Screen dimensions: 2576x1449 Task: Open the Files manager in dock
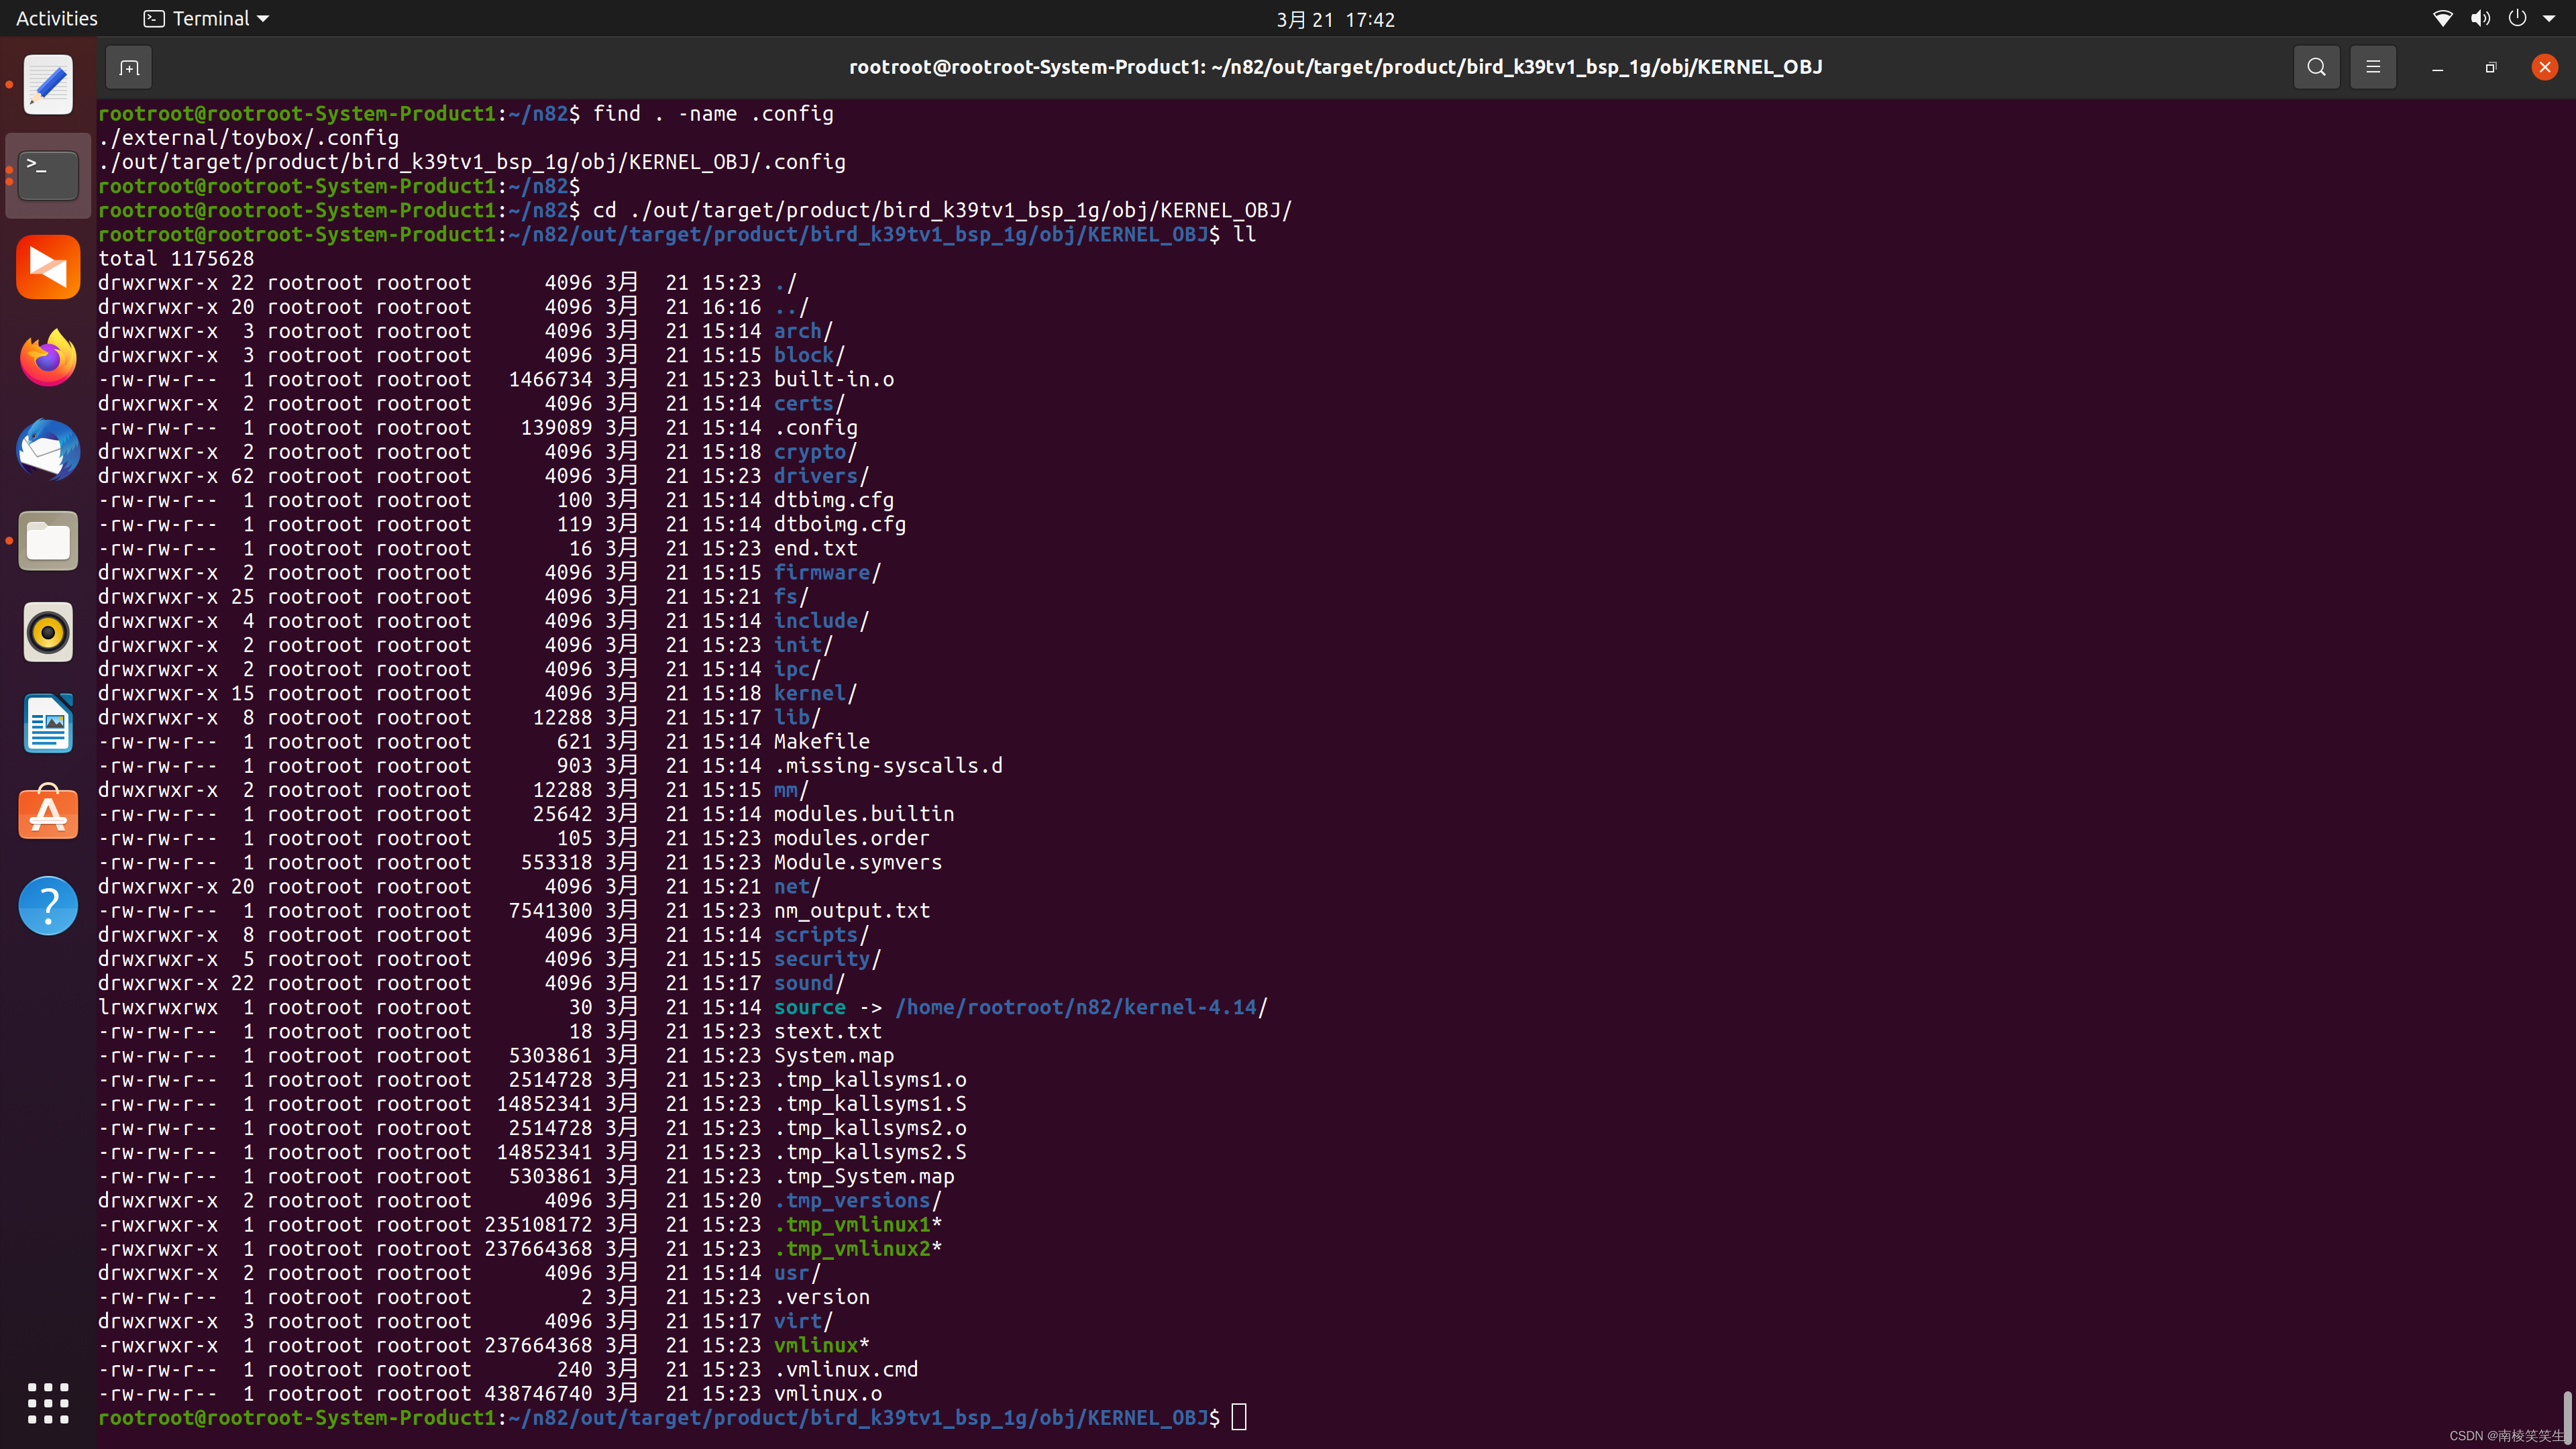[x=48, y=541]
